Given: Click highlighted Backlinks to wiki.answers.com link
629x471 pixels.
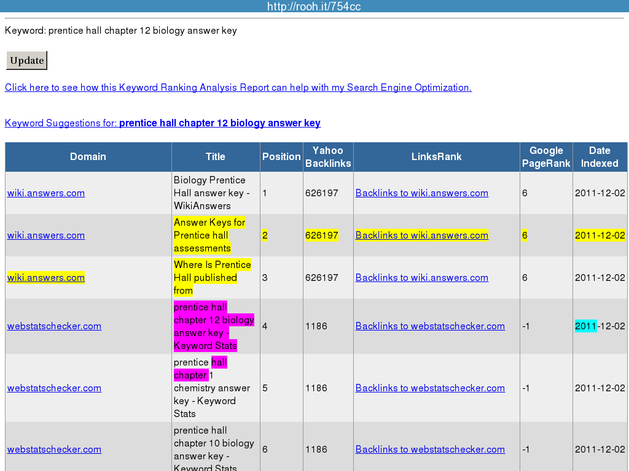Looking at the screenshot, I should 421,235.
